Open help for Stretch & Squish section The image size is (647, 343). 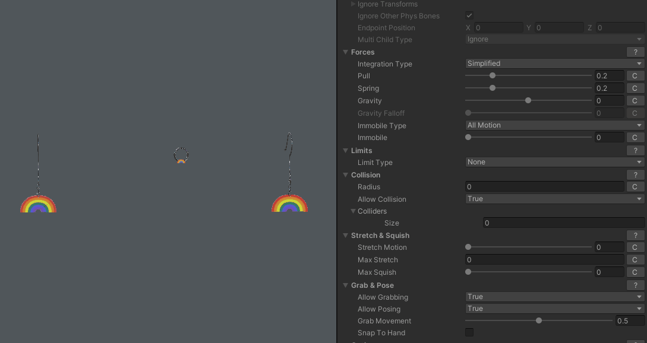tap(635, 236)
